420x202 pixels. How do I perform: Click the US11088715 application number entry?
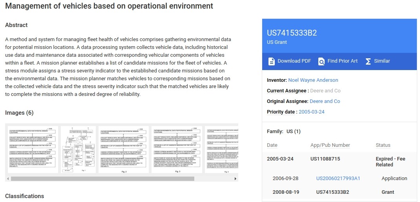coord(325,159)
